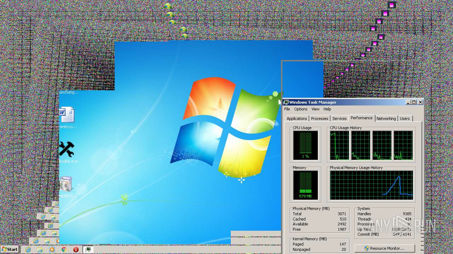Click the Handles value 9385
Image resolution: width=453 pixels, height=254 pixels.
click(x=407, y=214)
